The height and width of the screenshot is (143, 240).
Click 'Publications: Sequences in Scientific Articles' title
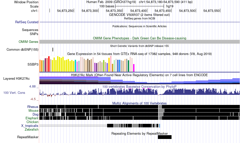pos(139,26)
